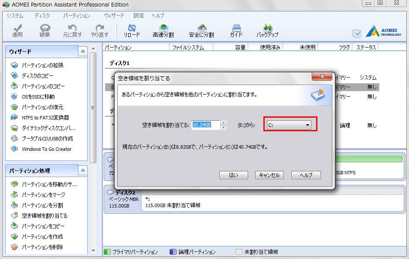Click the 適用 (Apply) toolbar icon
Image resolution: width=409 pixels, height=259 pixels.
(17, 31)
